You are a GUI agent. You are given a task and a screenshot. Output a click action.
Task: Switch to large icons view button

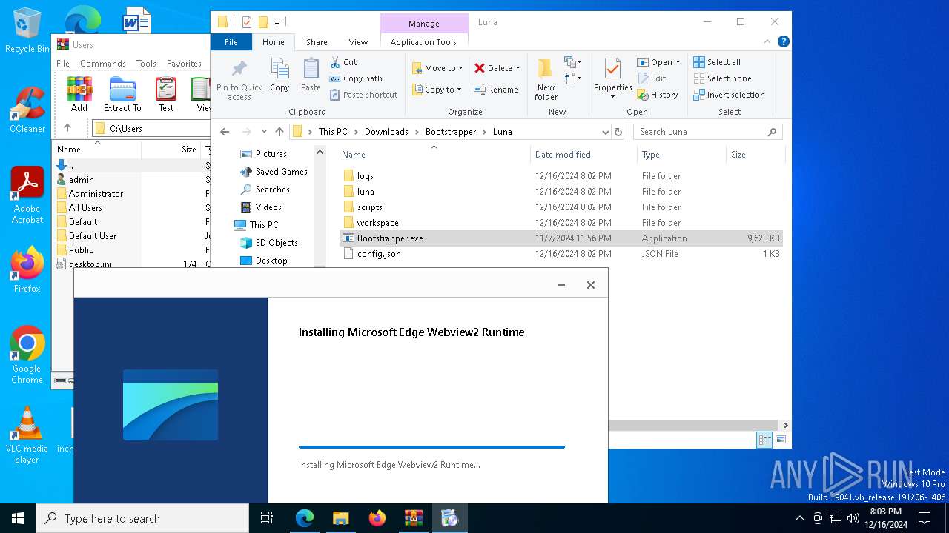click(x=780, y=440)
